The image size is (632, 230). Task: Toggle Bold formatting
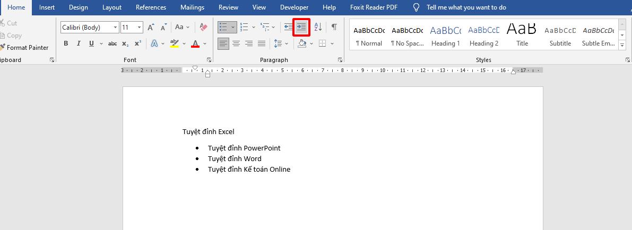click(66, 43)
